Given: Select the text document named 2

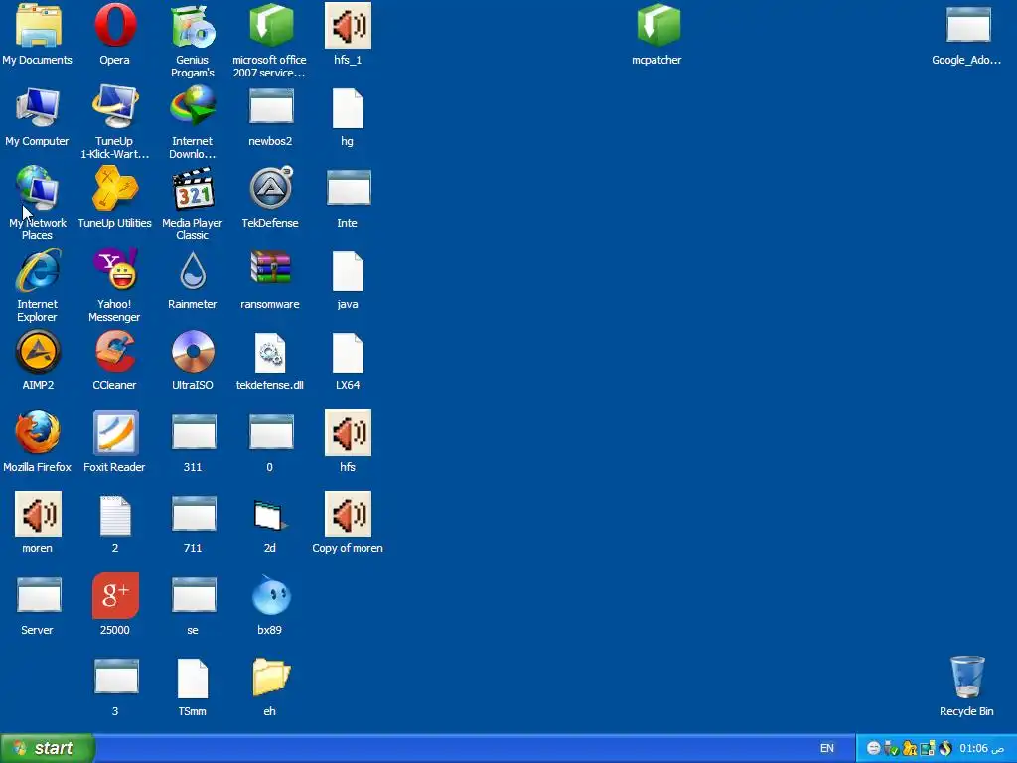Looking at the screenshot, I should pyautogui.click(x=115, y=516).
